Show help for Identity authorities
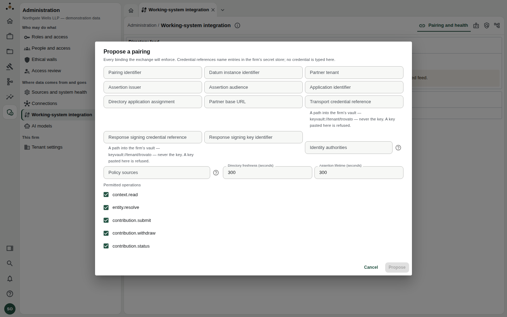This screenshot has height=317, width=507. click(398, 148)
